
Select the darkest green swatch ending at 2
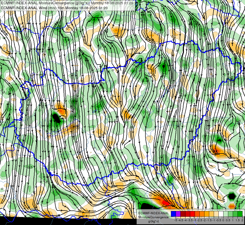(x=240, y=214)
